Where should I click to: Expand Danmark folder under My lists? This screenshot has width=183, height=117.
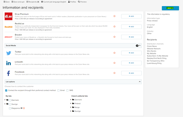point(5,100)
